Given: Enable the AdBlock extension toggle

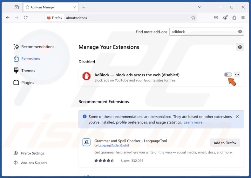Looking at the screenshot, I should point(228,74).
